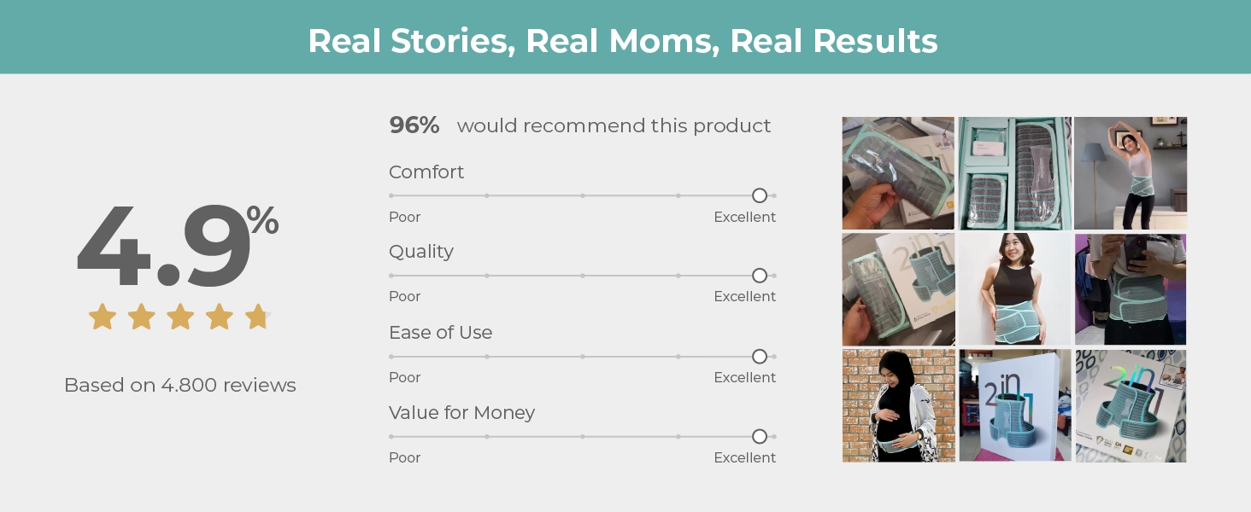Click the third gold star icon
Viewport: 1251px width, 512px height.
[180, 317]
